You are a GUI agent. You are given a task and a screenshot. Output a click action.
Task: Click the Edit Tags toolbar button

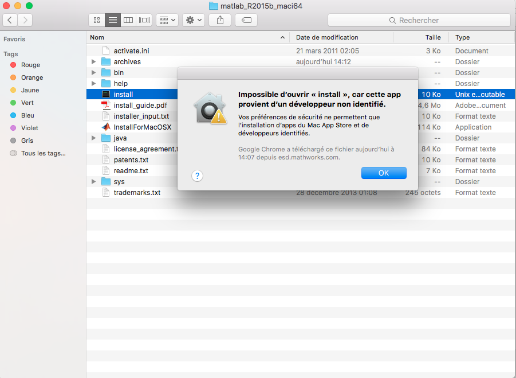click(x=246, y=20)
